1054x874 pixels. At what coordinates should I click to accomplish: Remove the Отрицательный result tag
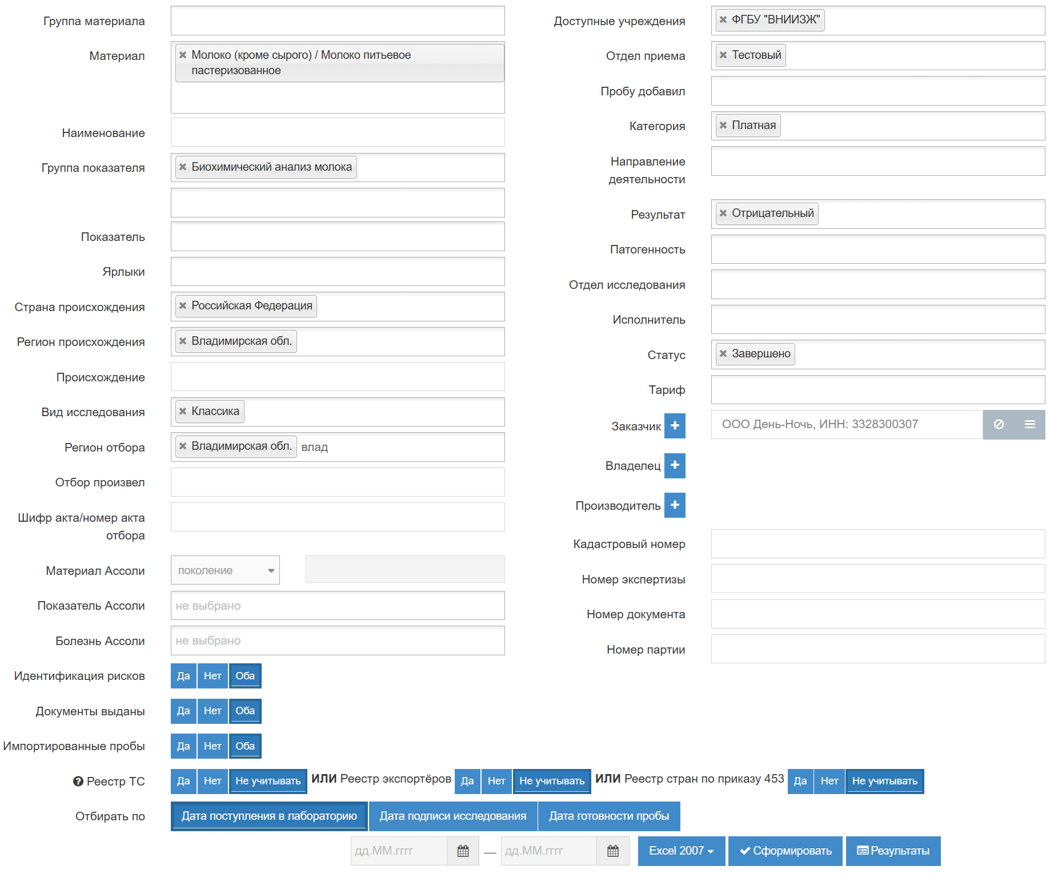tap(723, 214)
